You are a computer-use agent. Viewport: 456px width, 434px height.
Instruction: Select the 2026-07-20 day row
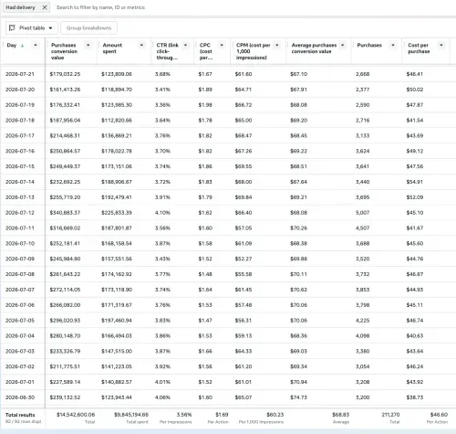(x=228, y=90)
